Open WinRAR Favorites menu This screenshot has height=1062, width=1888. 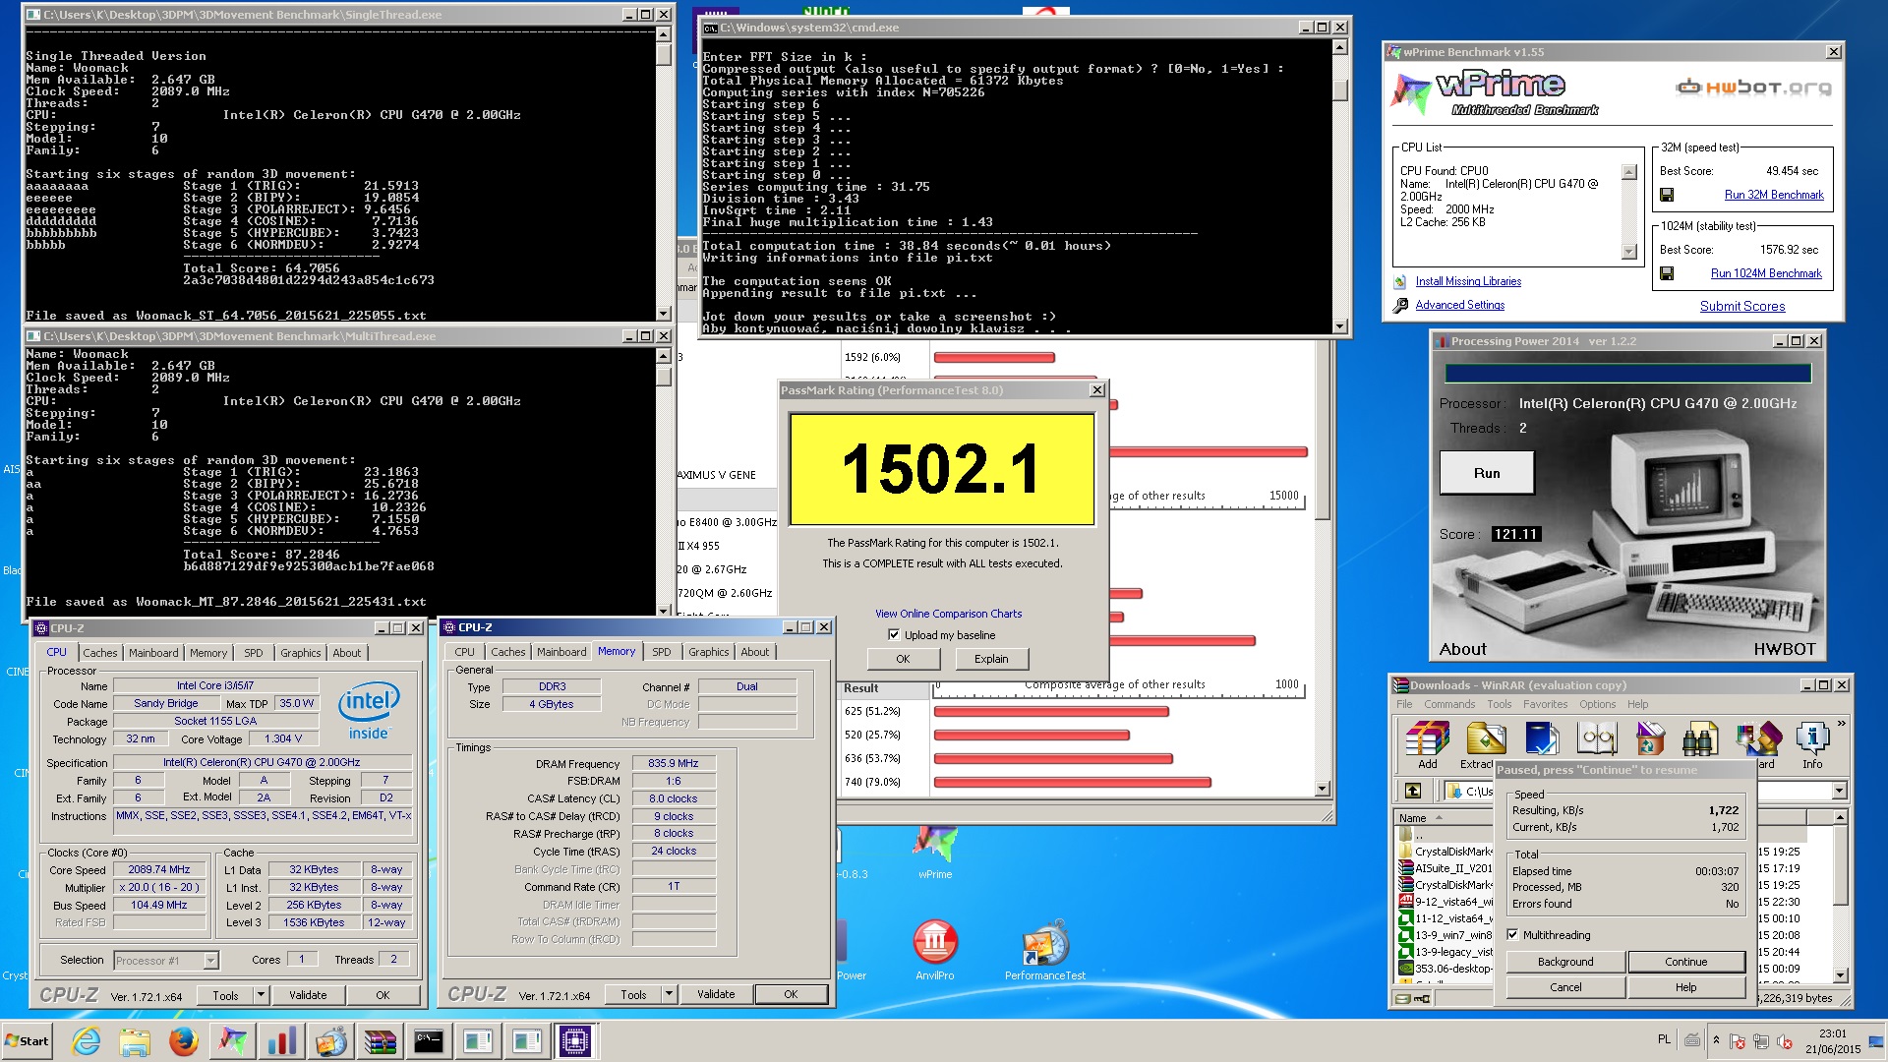[x=1545, y=704]
